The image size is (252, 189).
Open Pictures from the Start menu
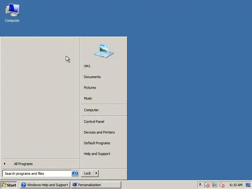coord(104,88)
